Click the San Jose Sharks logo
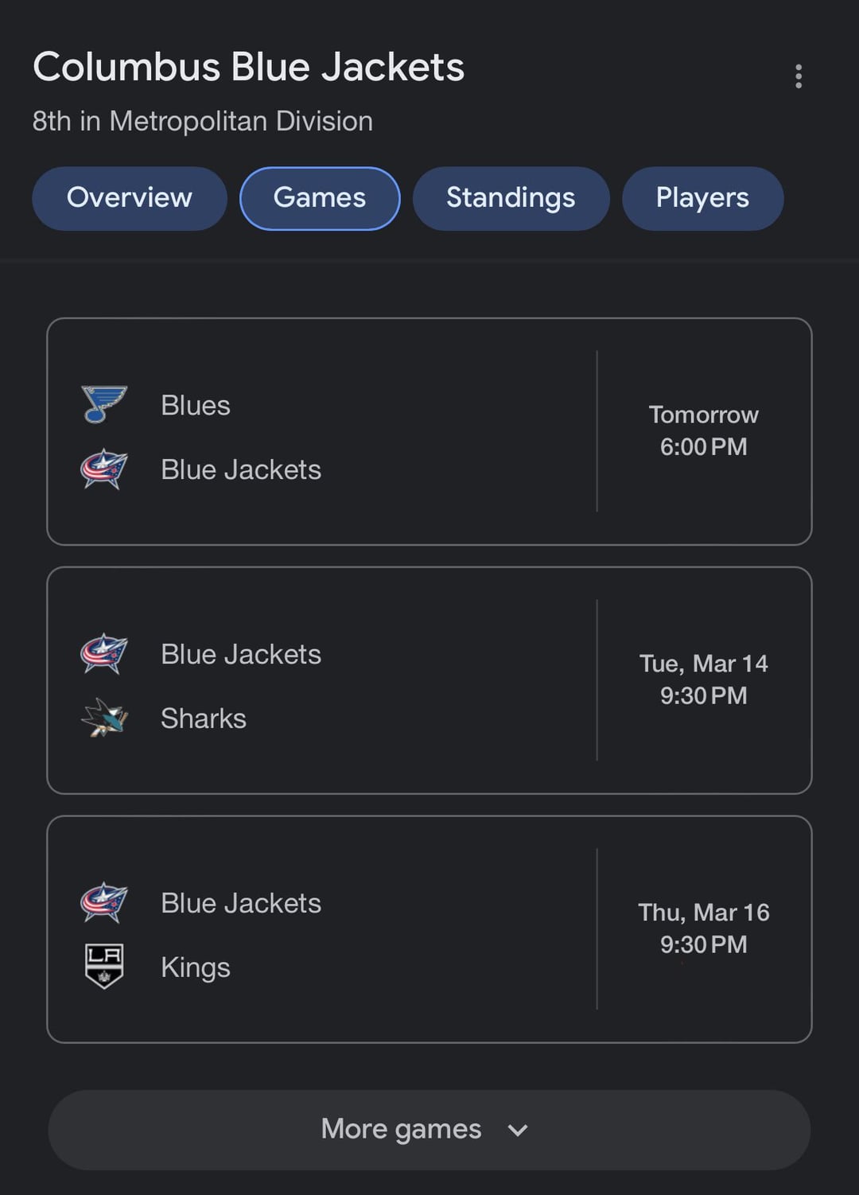859x1195 pixels. click(104, 718)
